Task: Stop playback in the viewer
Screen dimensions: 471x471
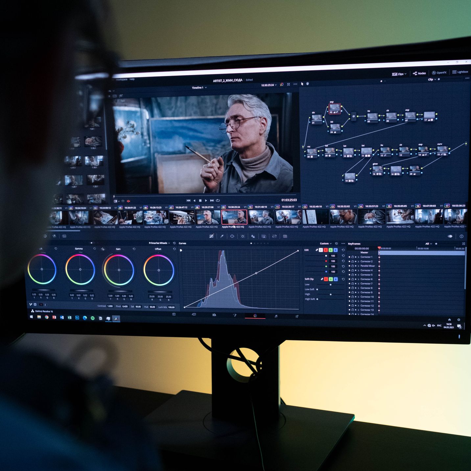Action: [x=200, y=200]
